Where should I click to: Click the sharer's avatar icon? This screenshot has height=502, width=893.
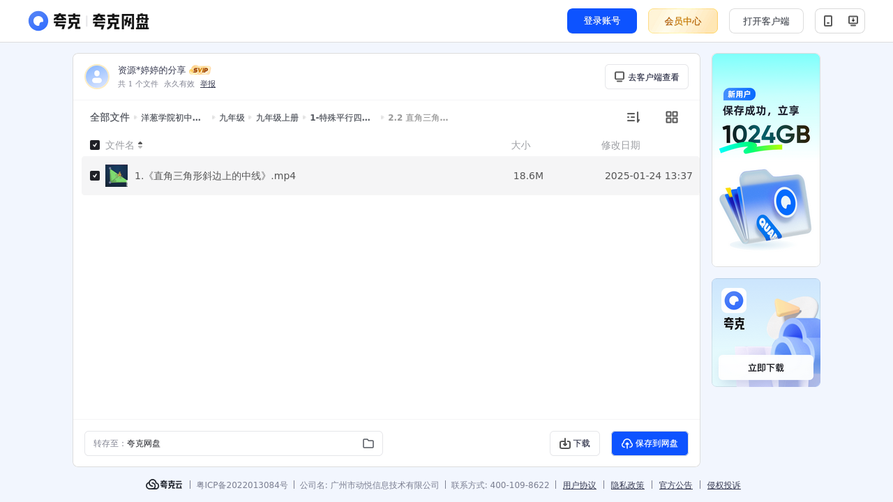[x=97, y=77]
